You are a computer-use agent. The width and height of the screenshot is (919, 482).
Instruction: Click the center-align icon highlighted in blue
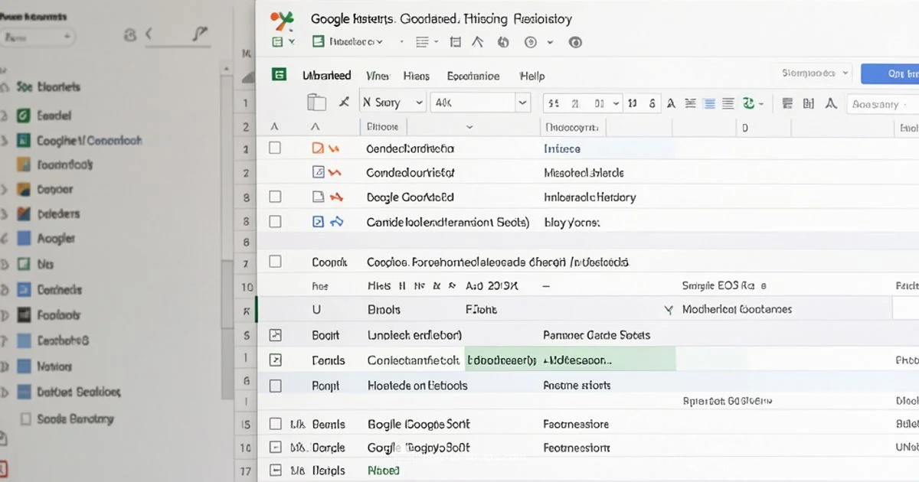(x=709, y=103)
